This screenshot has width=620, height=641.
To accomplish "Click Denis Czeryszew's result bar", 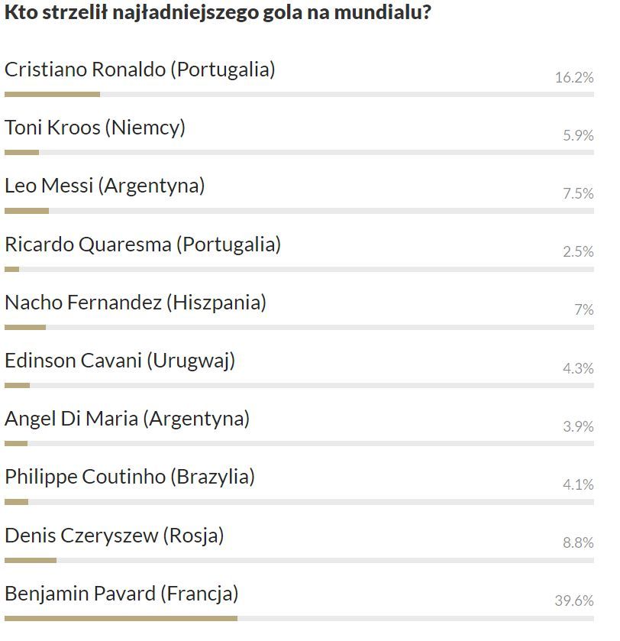I will click(299, 561).
